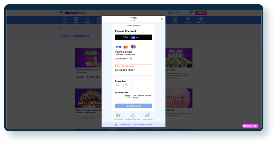Select the expiry month MM field
This screenshot has height=144, width=276.
119,85
